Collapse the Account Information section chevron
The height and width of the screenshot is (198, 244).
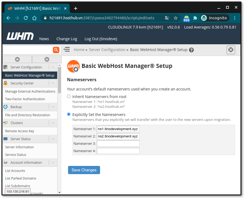tap(53, 162)
